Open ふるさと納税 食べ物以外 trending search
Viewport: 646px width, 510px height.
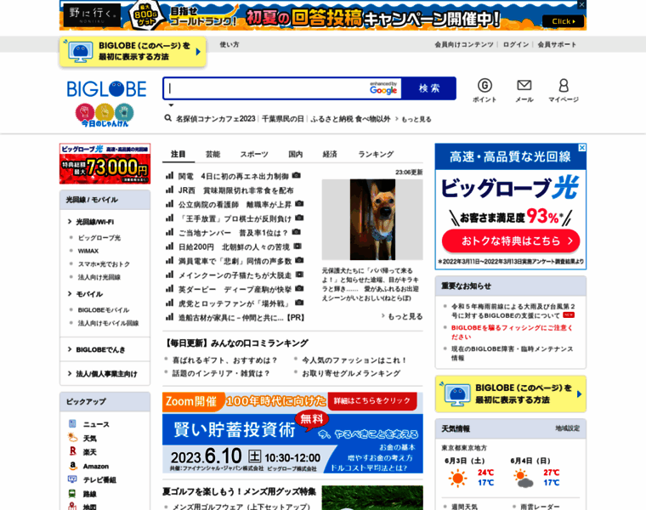click(x=350, y=119)
